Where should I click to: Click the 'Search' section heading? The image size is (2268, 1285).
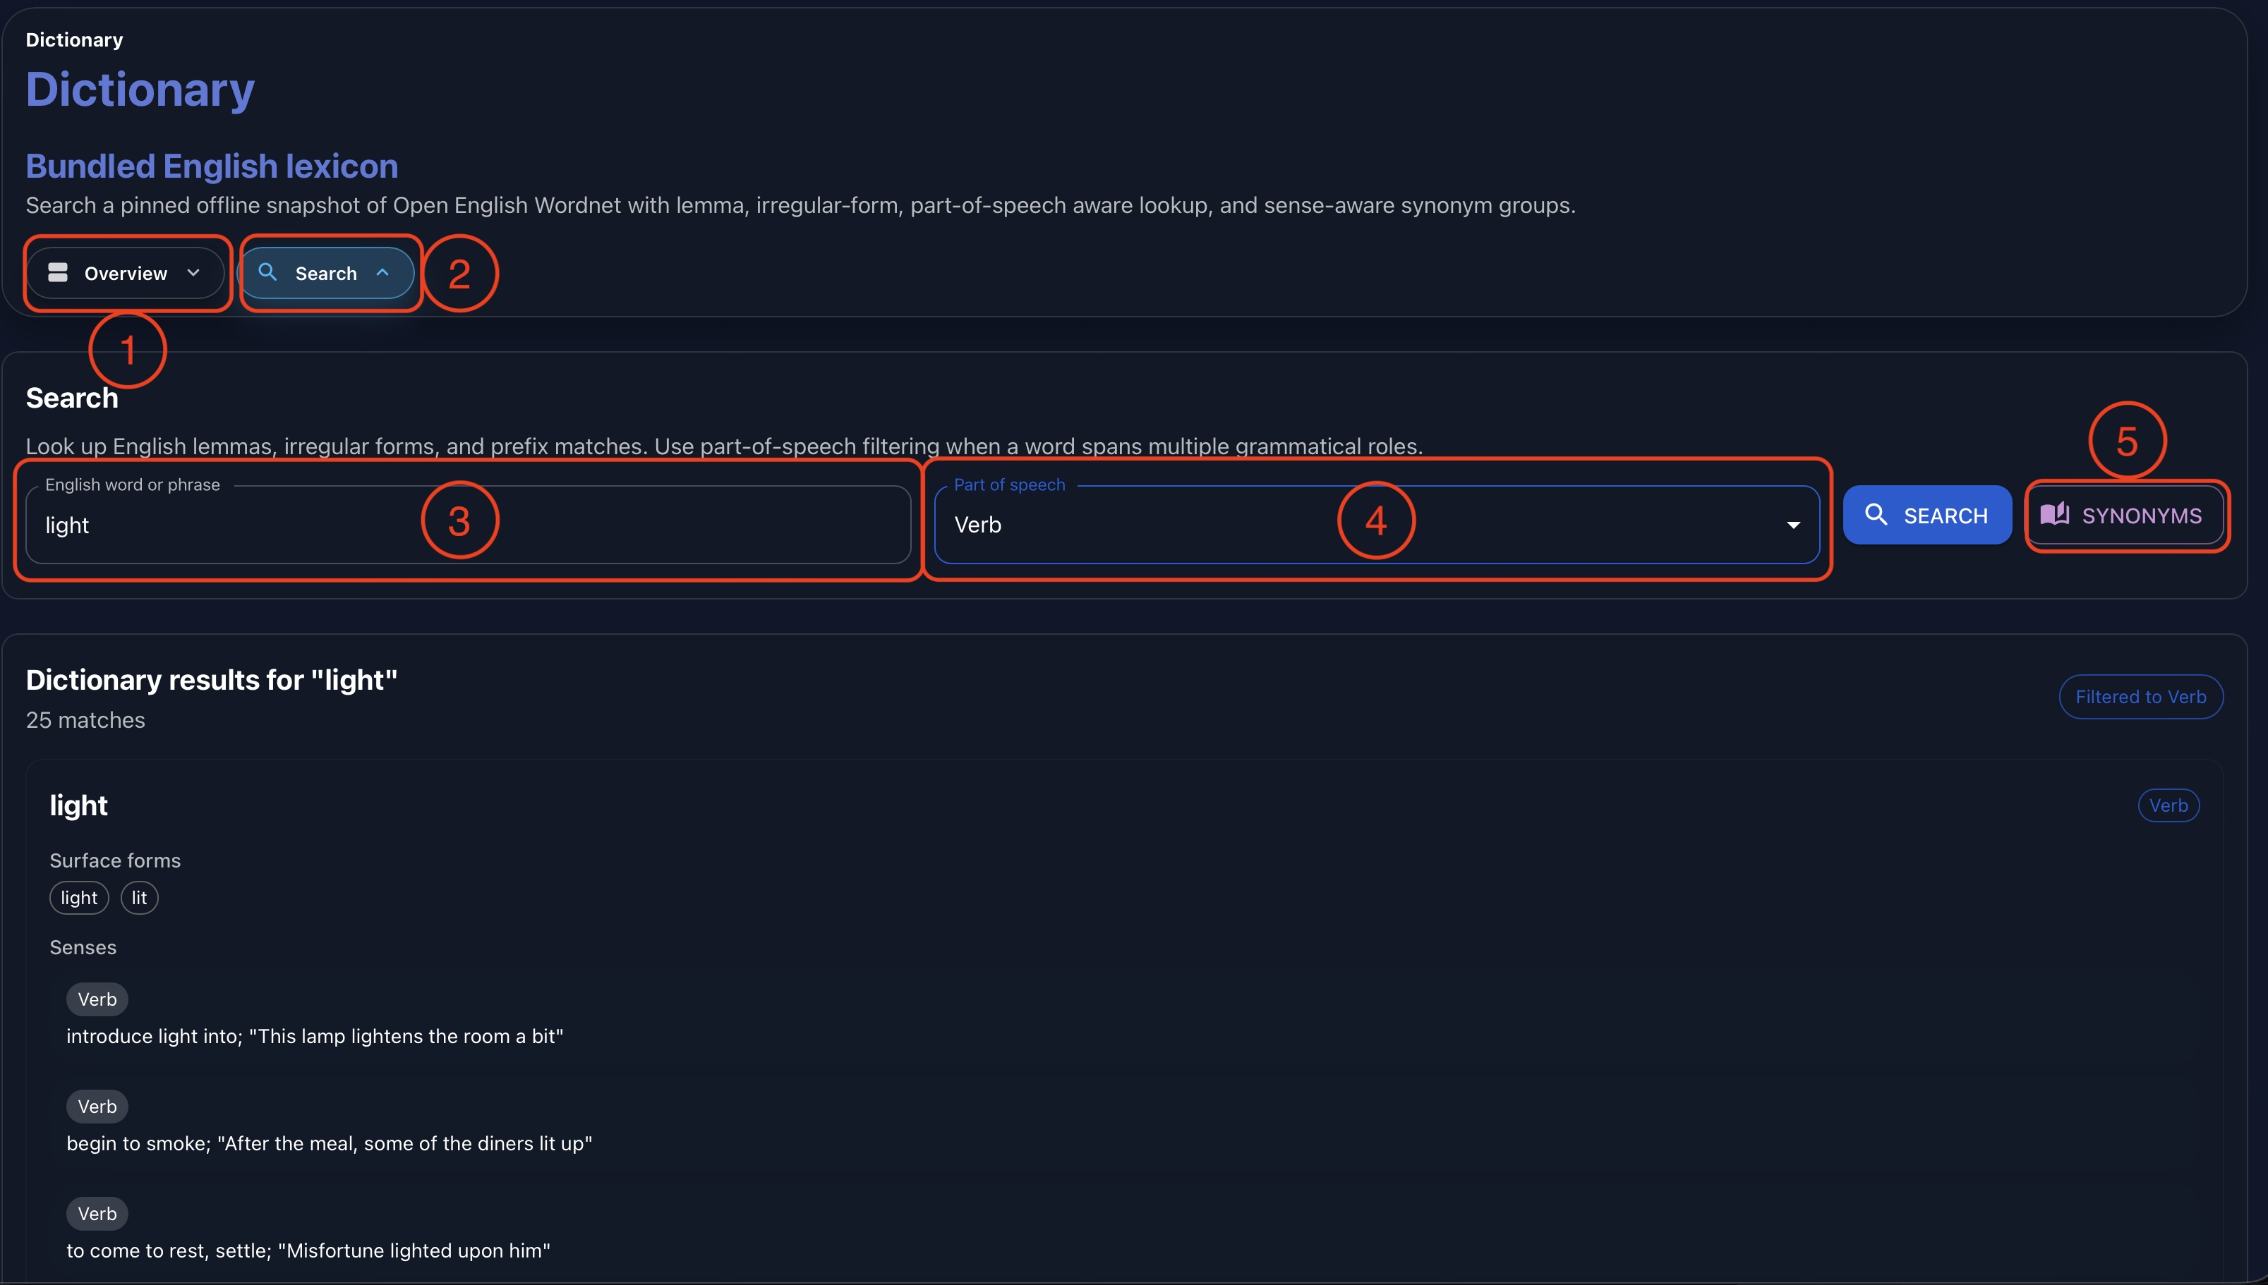coord(71,398)
